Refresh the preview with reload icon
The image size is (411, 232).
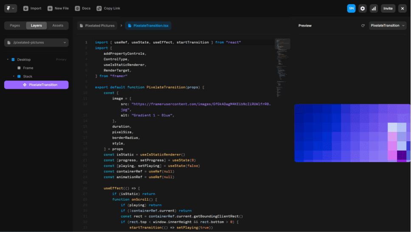tap(363, 25)
